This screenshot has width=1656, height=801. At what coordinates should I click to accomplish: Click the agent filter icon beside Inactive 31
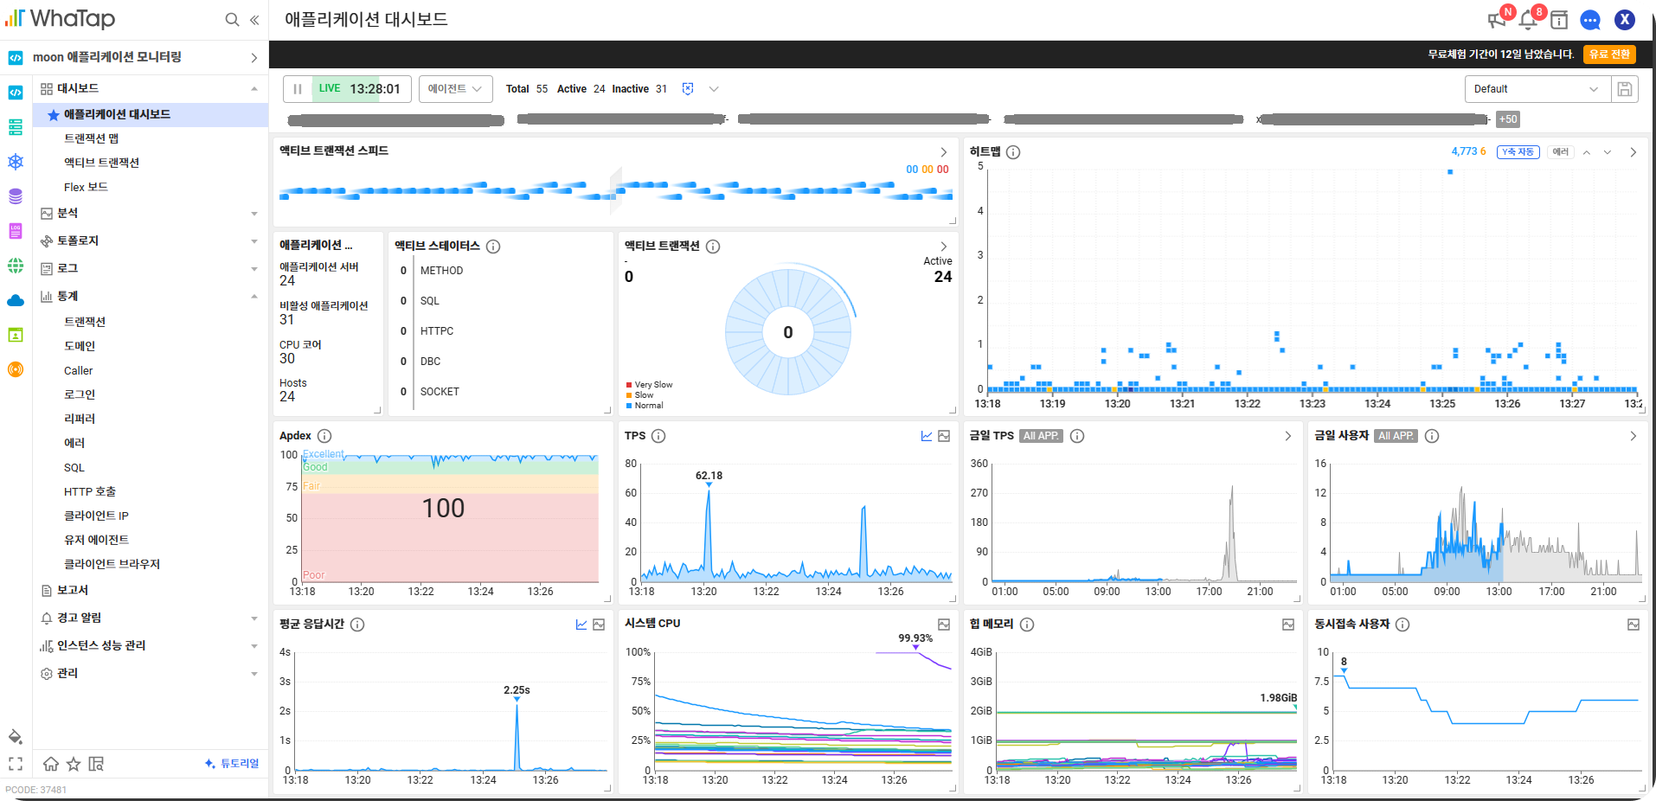(x=688, y=89)
